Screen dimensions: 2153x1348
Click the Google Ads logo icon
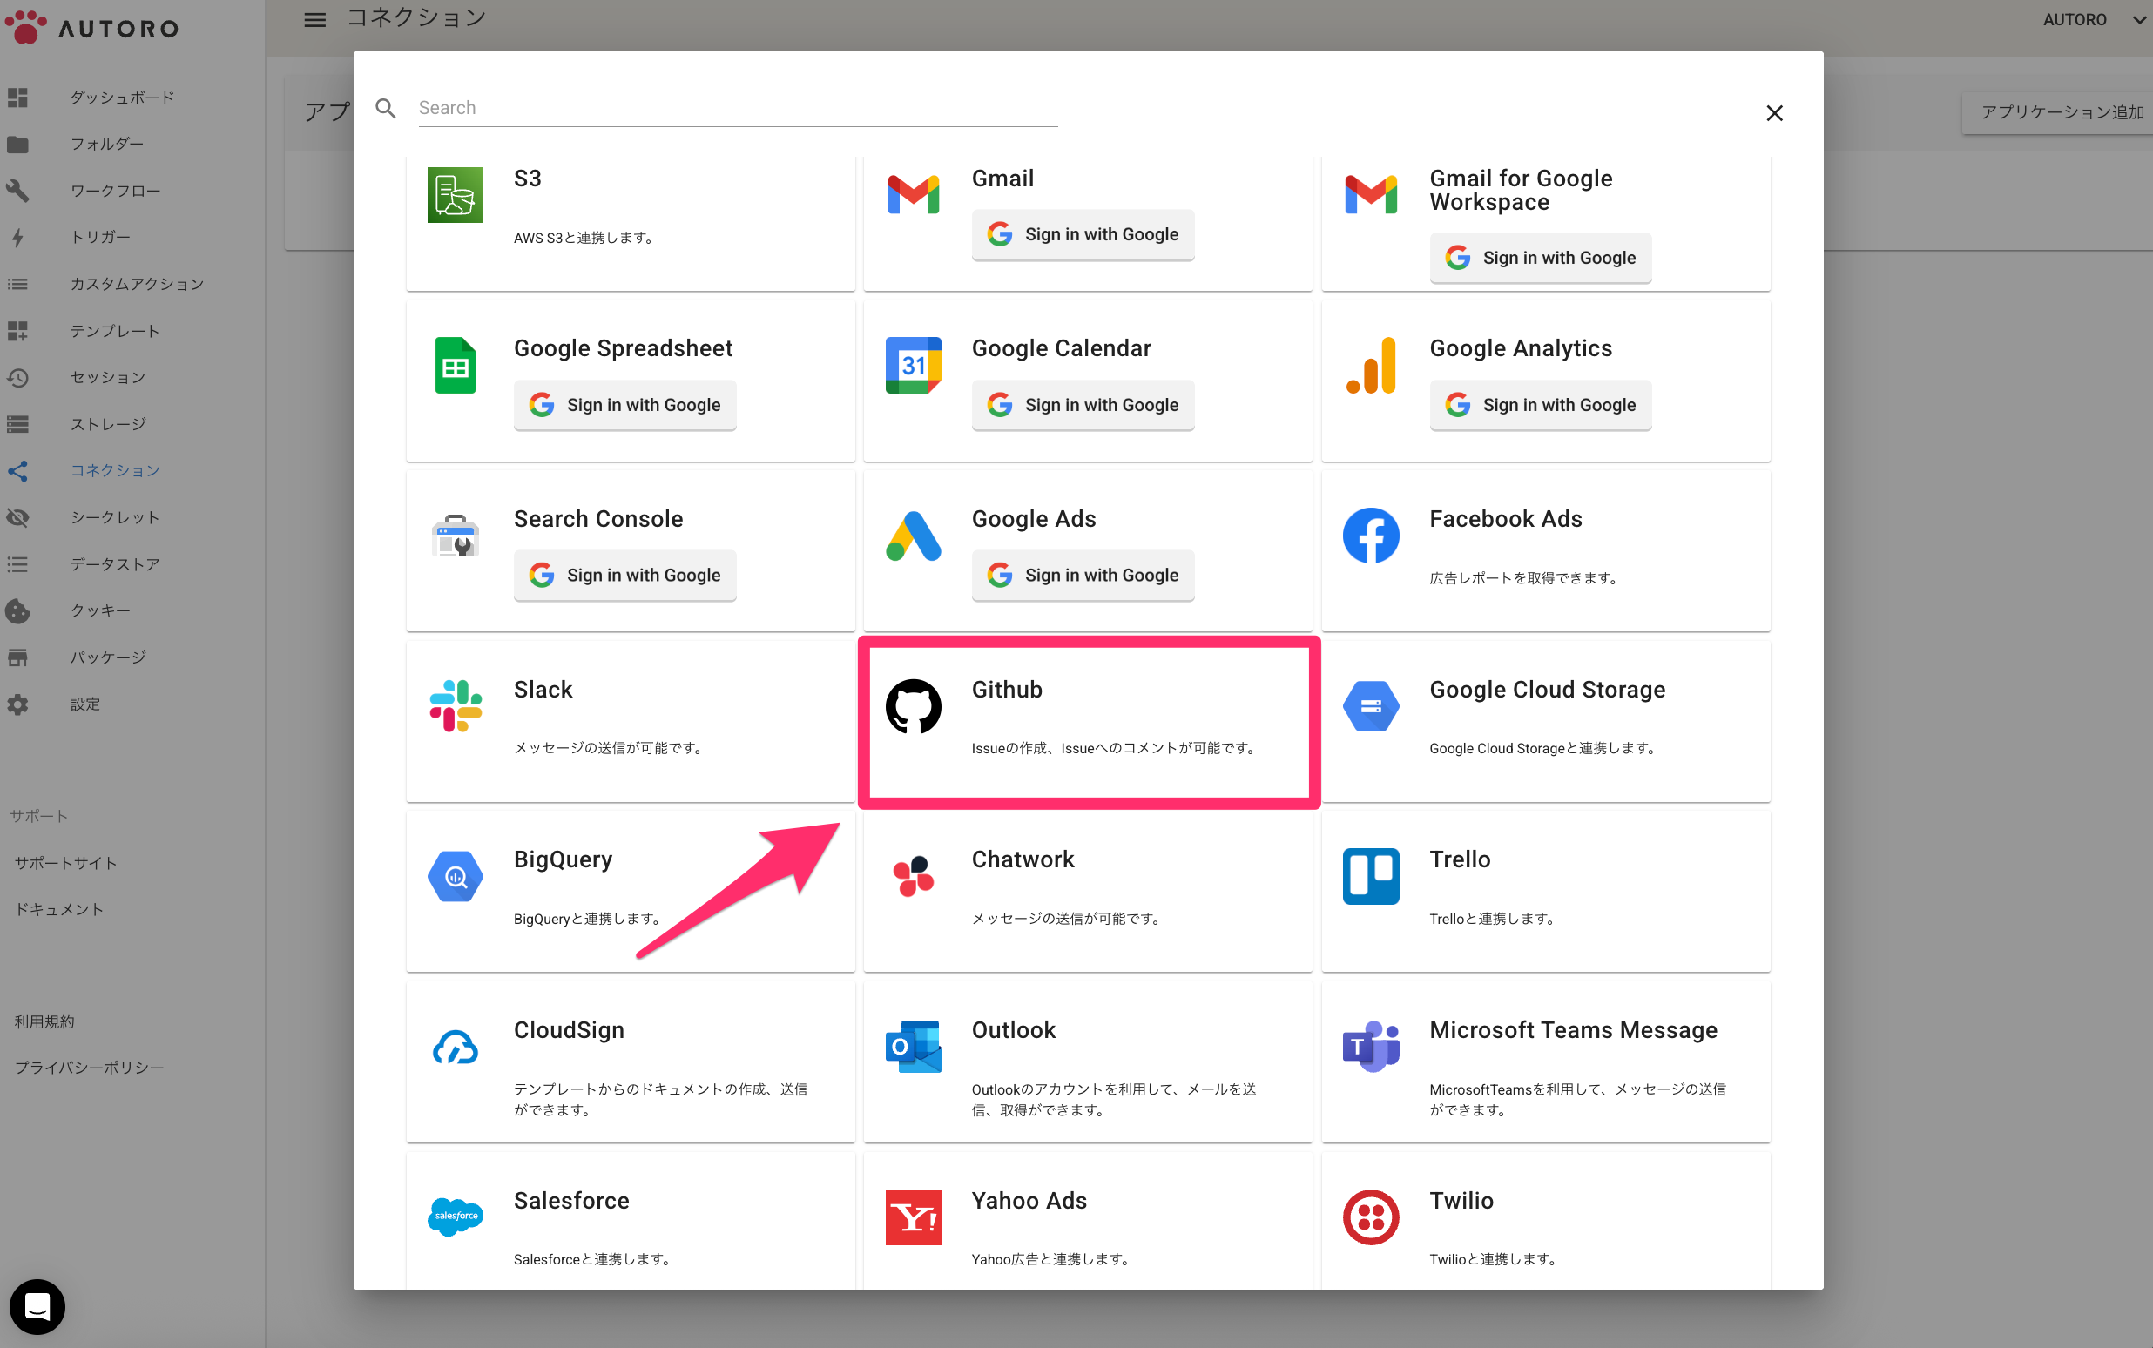[x=913, y=535]
